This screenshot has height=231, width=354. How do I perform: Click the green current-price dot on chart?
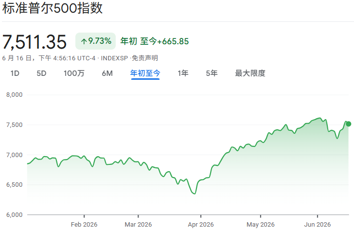point(348,124)
